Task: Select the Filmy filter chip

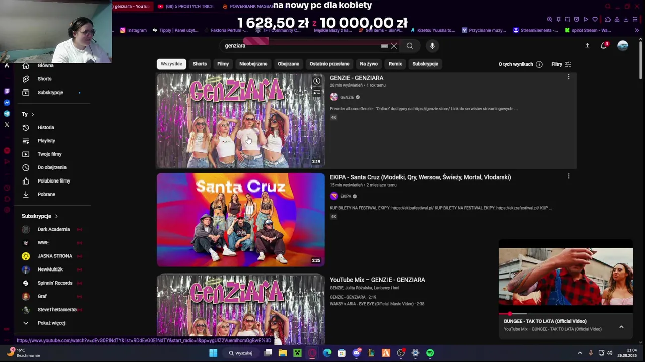Action: pyautogui.click(x=223, y=64)
